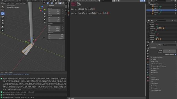
Task: Select the Move tool in viewport toolbar
Action: pyautogui.click(x=2, y=13)
